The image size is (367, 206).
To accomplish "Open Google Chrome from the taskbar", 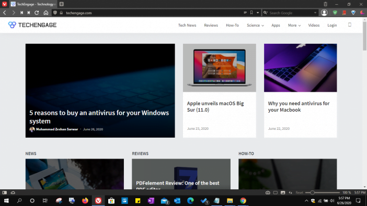I will point(243,201).
